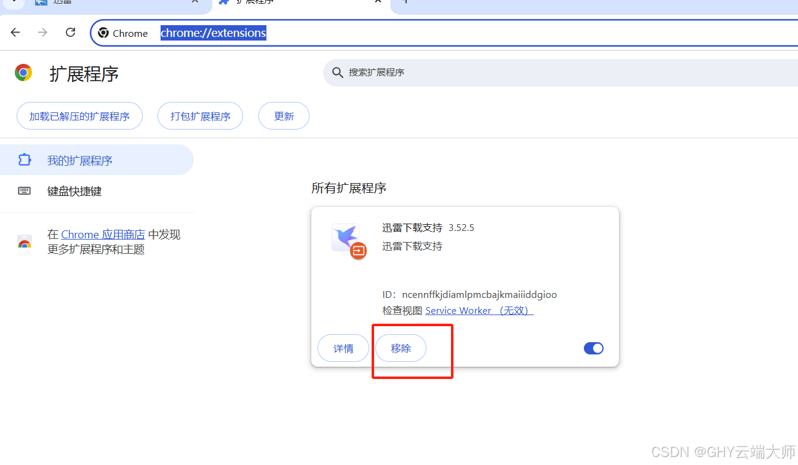Screen dimensions: 798x465
Task: Click the extension ID ncennffkjdiamlpmcbajkmaiiiddgioo
Action: point(479,295)
